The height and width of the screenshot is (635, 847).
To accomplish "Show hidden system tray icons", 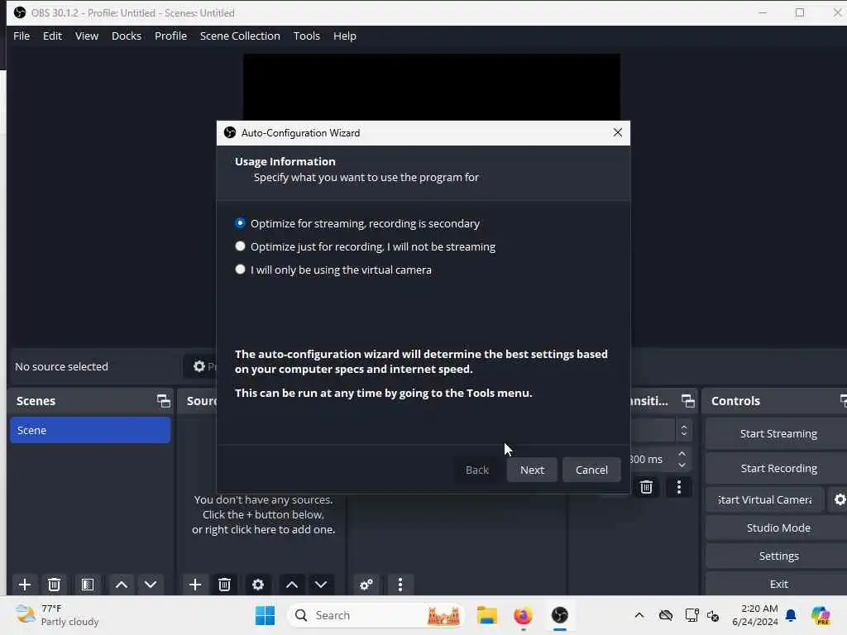I will click(x=639, y=615).
